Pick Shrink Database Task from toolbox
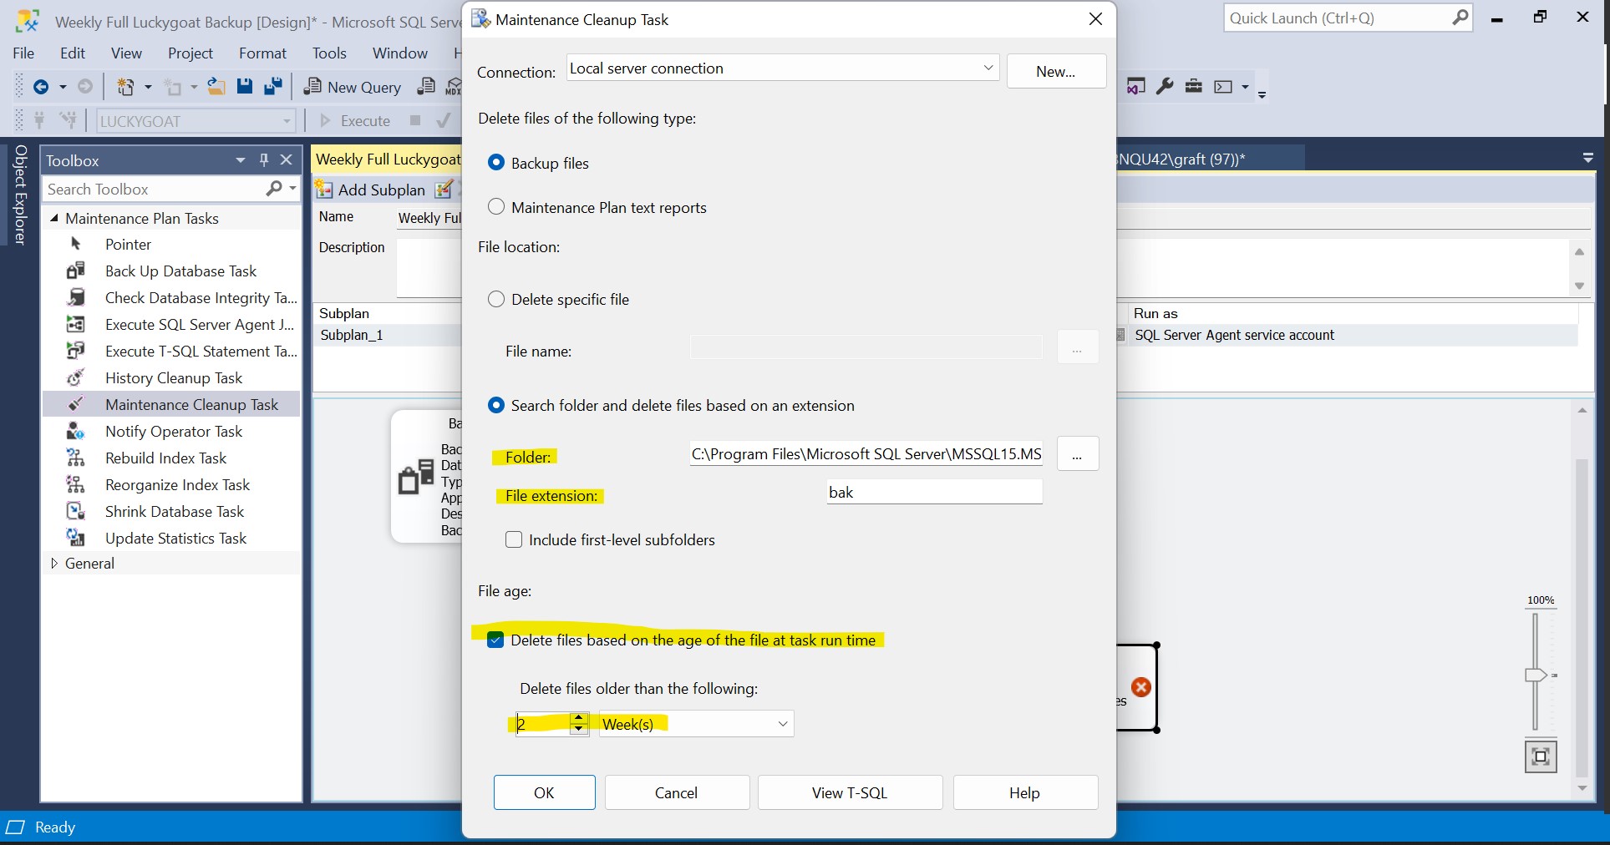This screenshot has width=1610, height=845. click(x=174, y=512)
